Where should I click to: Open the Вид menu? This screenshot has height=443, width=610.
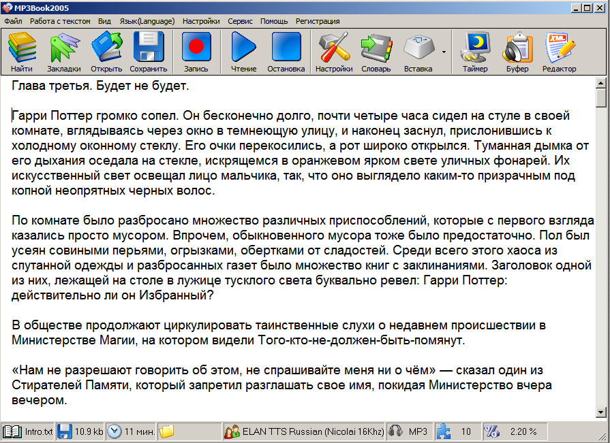click(104, 21)
